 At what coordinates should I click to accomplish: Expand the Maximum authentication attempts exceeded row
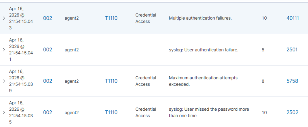[x=4, y=81]
